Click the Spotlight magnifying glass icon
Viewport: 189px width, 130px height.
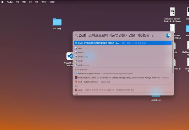tap(76, 35)
